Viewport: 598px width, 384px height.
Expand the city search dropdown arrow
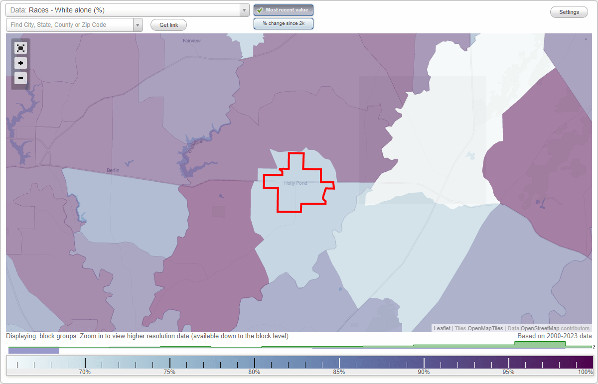tap(138, 24)
